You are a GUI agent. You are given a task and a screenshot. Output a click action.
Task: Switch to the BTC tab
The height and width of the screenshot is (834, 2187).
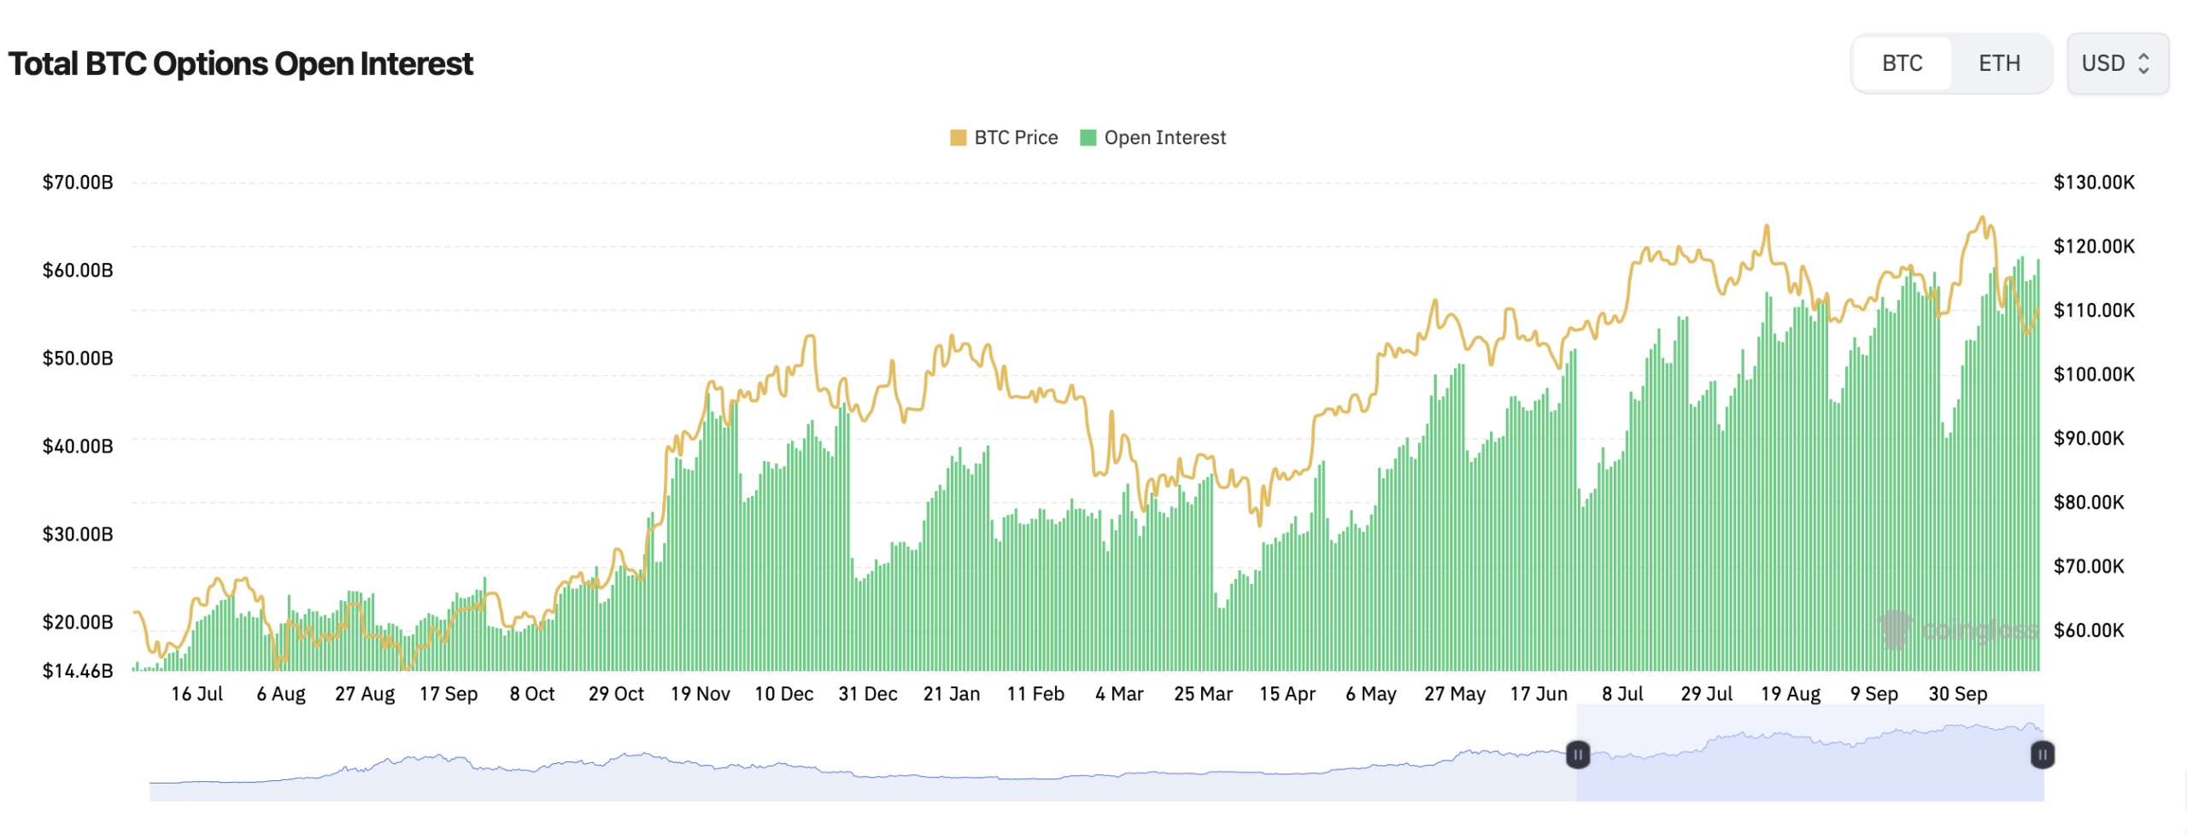point(1901,64)
